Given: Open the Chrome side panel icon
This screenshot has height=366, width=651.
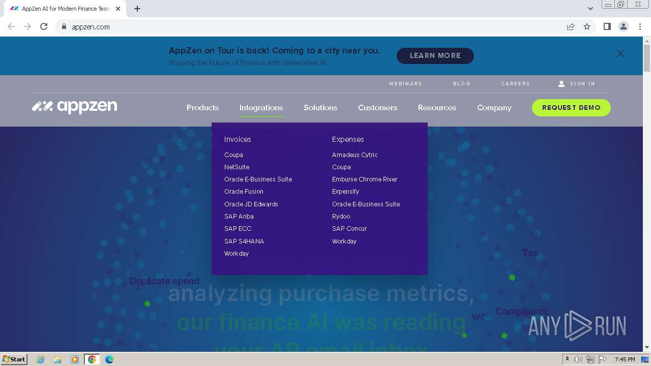Looking at the screenshot, I should click(x=607, y=26).
